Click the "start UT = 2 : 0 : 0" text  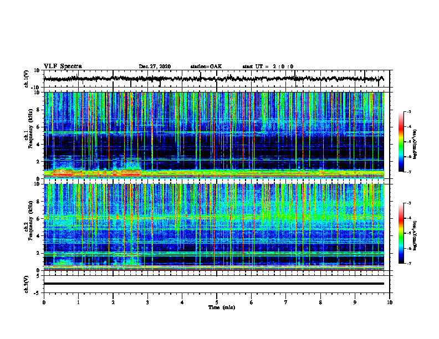268,66
